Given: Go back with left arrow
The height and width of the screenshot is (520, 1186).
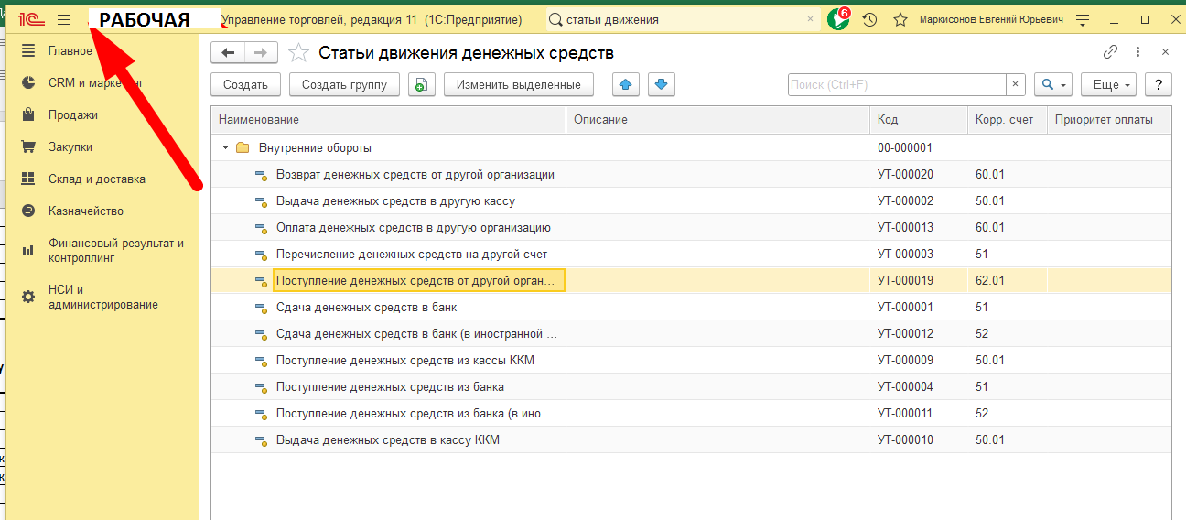Looking at the screenshot, I should pyautogui.click(x=228, y=53).
